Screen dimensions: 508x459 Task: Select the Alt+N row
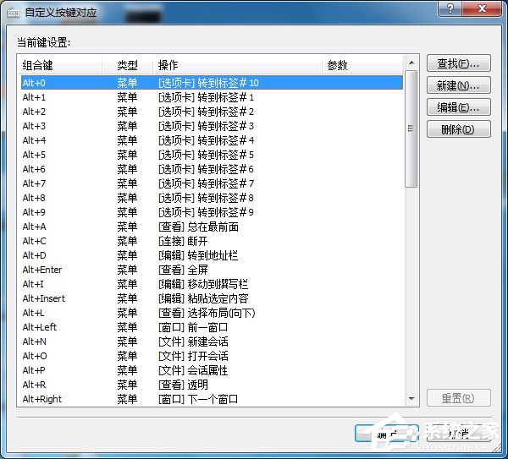pos(212,342)
